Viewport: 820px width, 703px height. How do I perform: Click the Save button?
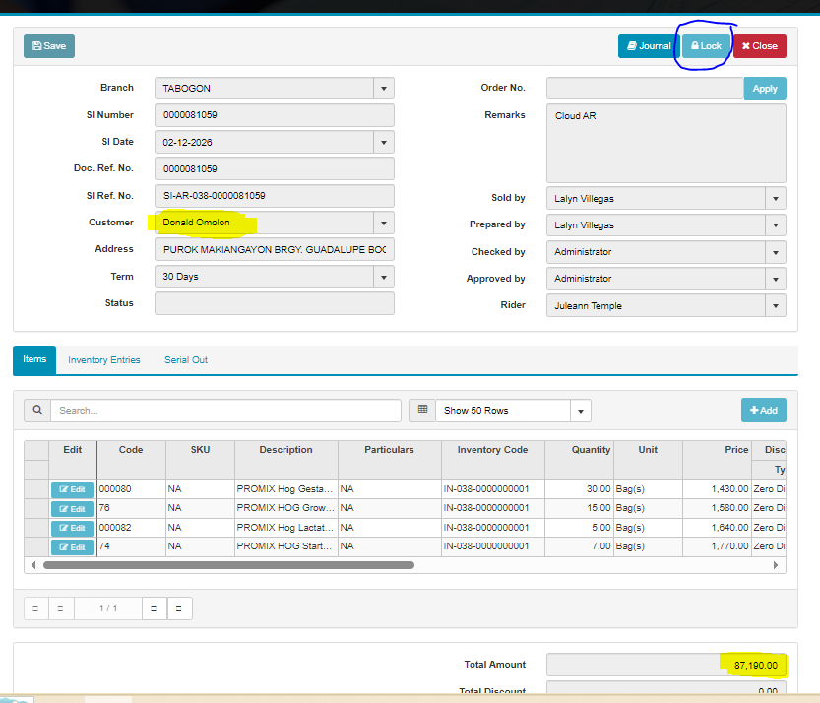point(49,46)
